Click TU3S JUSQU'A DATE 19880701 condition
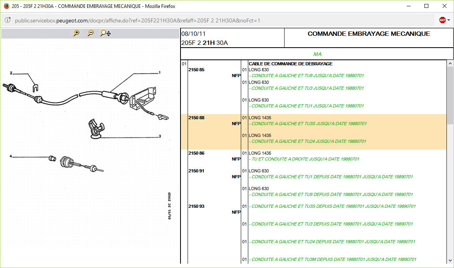Image resolution: width=454 pixels, height=268 pixels. point(308,124)
